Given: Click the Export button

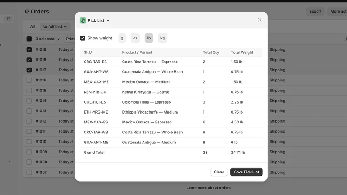Looking at the screenshot, I should [x=315, y=12].
